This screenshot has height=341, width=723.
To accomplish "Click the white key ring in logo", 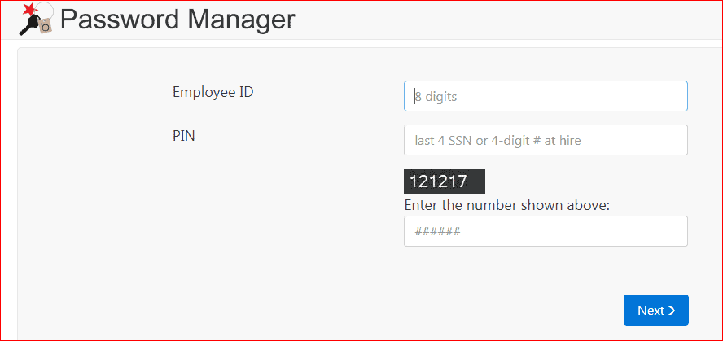I will coord(45,11).
